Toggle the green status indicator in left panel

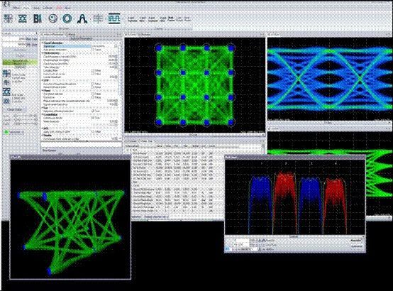click(6, 132)
